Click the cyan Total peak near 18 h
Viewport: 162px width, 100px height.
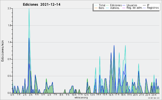[125, 45]
